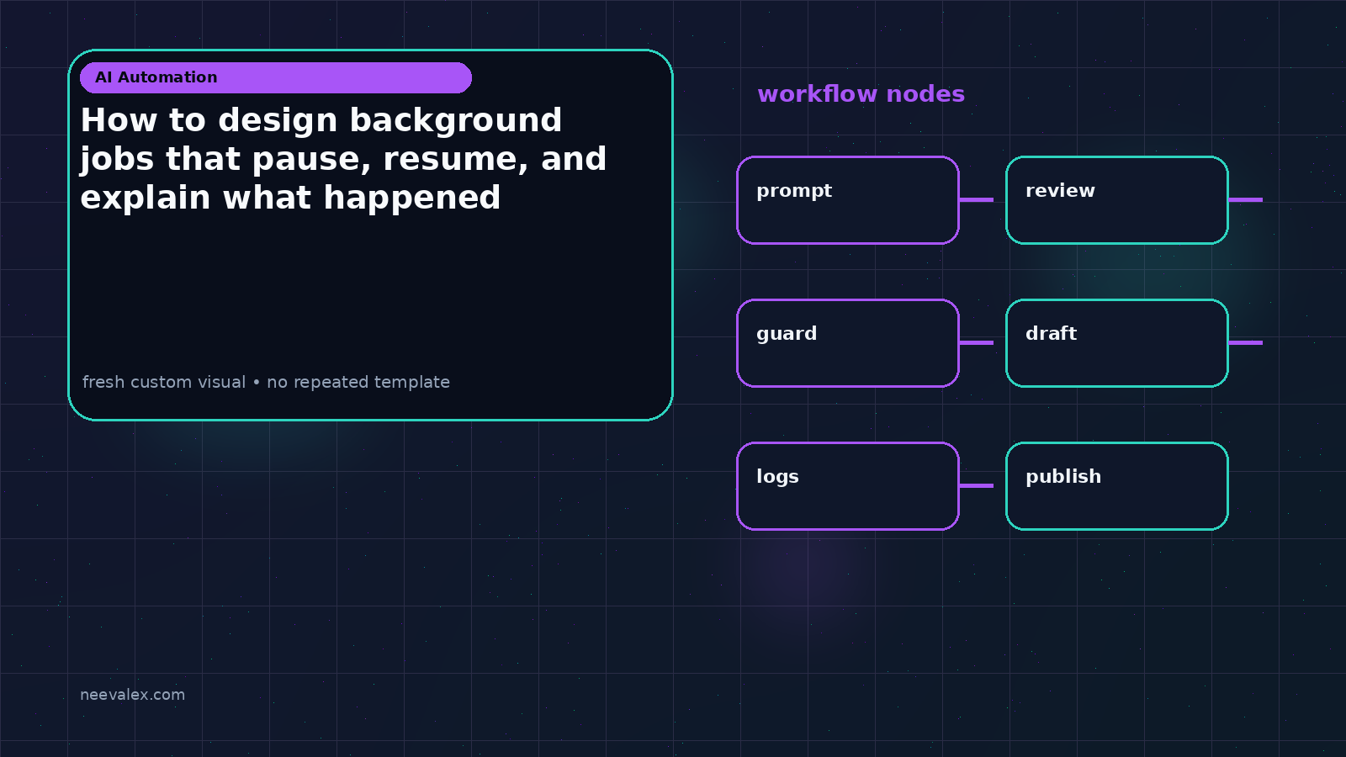Click 'fresh custom visual • no repeated template' caption

point(266,382)
